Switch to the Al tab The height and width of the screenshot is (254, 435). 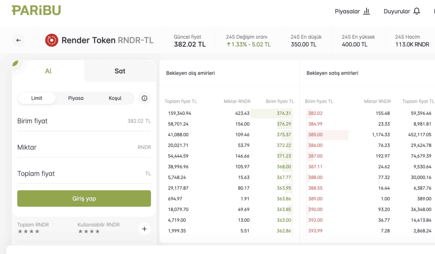point(48,71)
